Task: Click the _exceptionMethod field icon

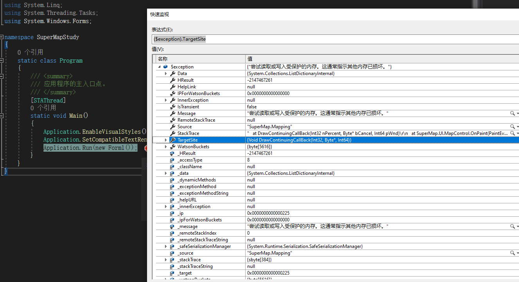Action: pyautogui.click(x=172, y=187)
